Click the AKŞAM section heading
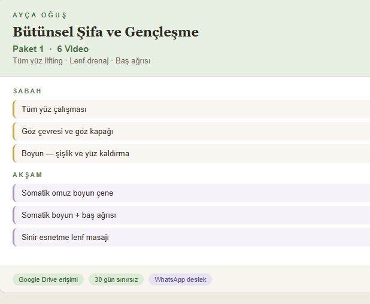The height and width of the screenshot is (304, 370). coord(28,175)
